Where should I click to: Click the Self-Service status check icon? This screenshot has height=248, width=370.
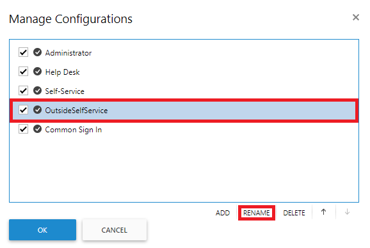coord(37,91)
